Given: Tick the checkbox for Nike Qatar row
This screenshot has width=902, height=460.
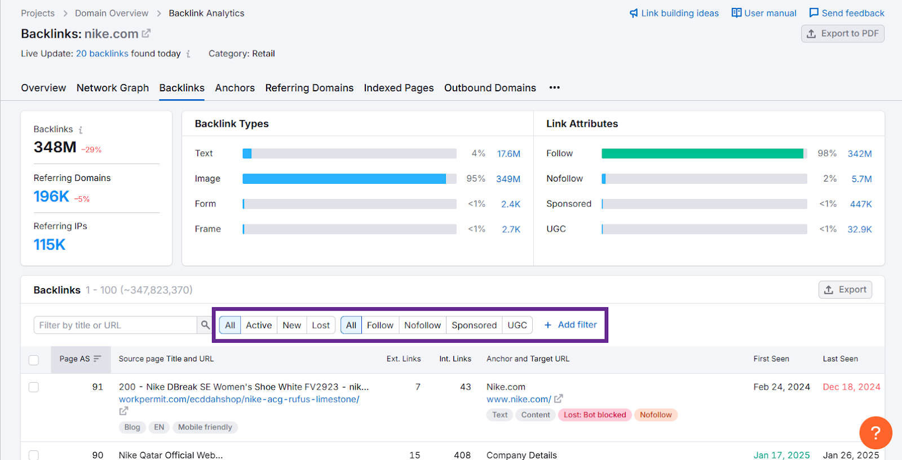Looking at the screenshot, I should [34, 455].
